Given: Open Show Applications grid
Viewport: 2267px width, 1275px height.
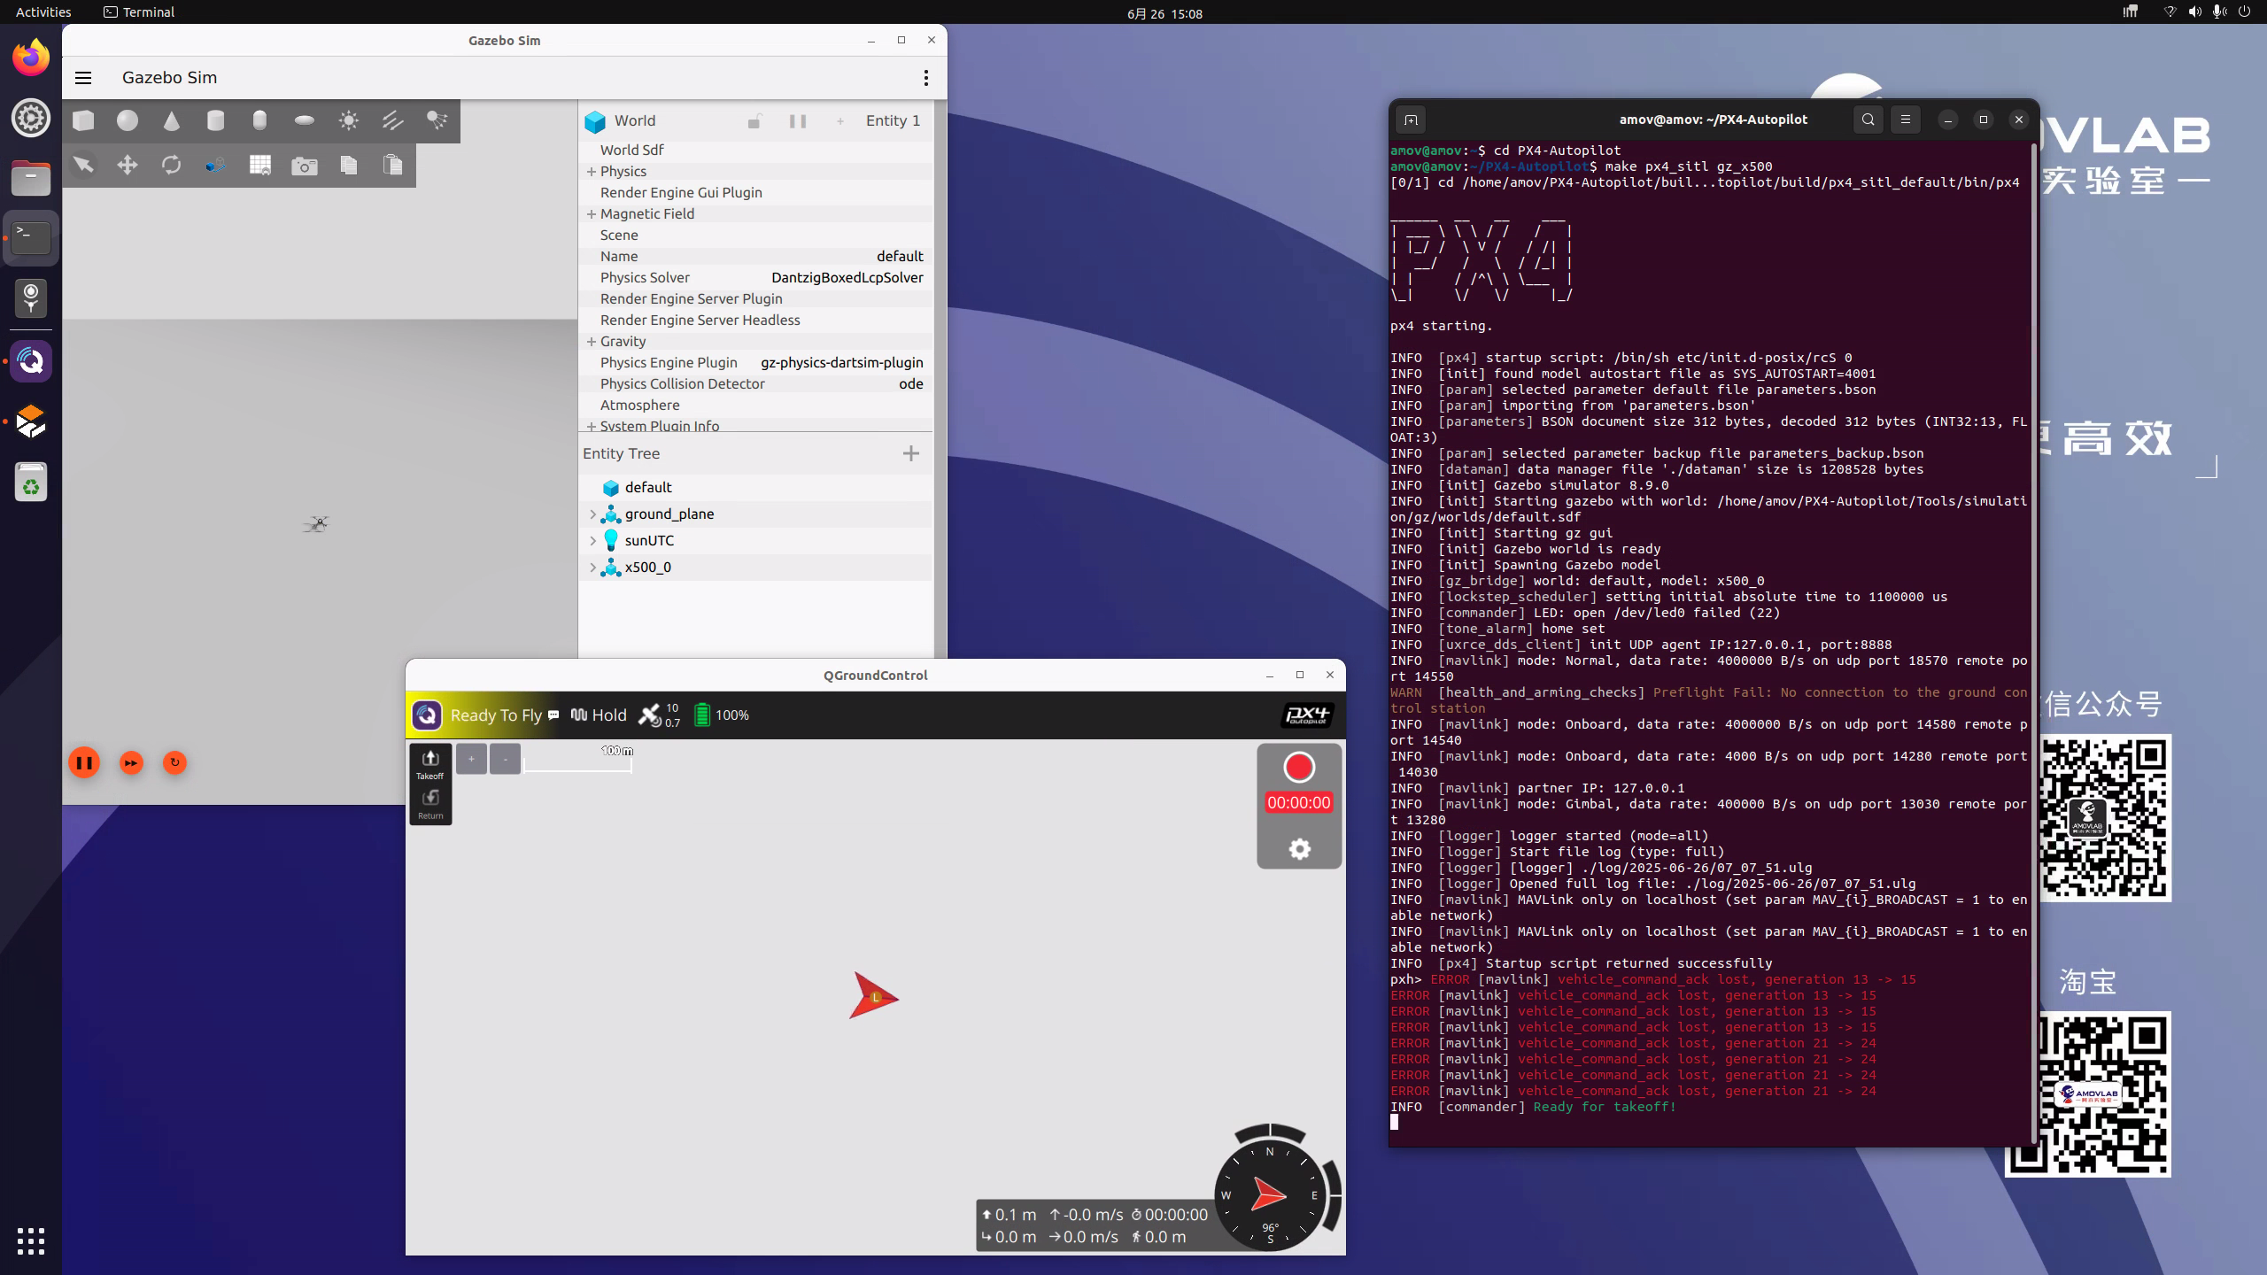Looking at the screenshot, I should tap(31, 1241).
